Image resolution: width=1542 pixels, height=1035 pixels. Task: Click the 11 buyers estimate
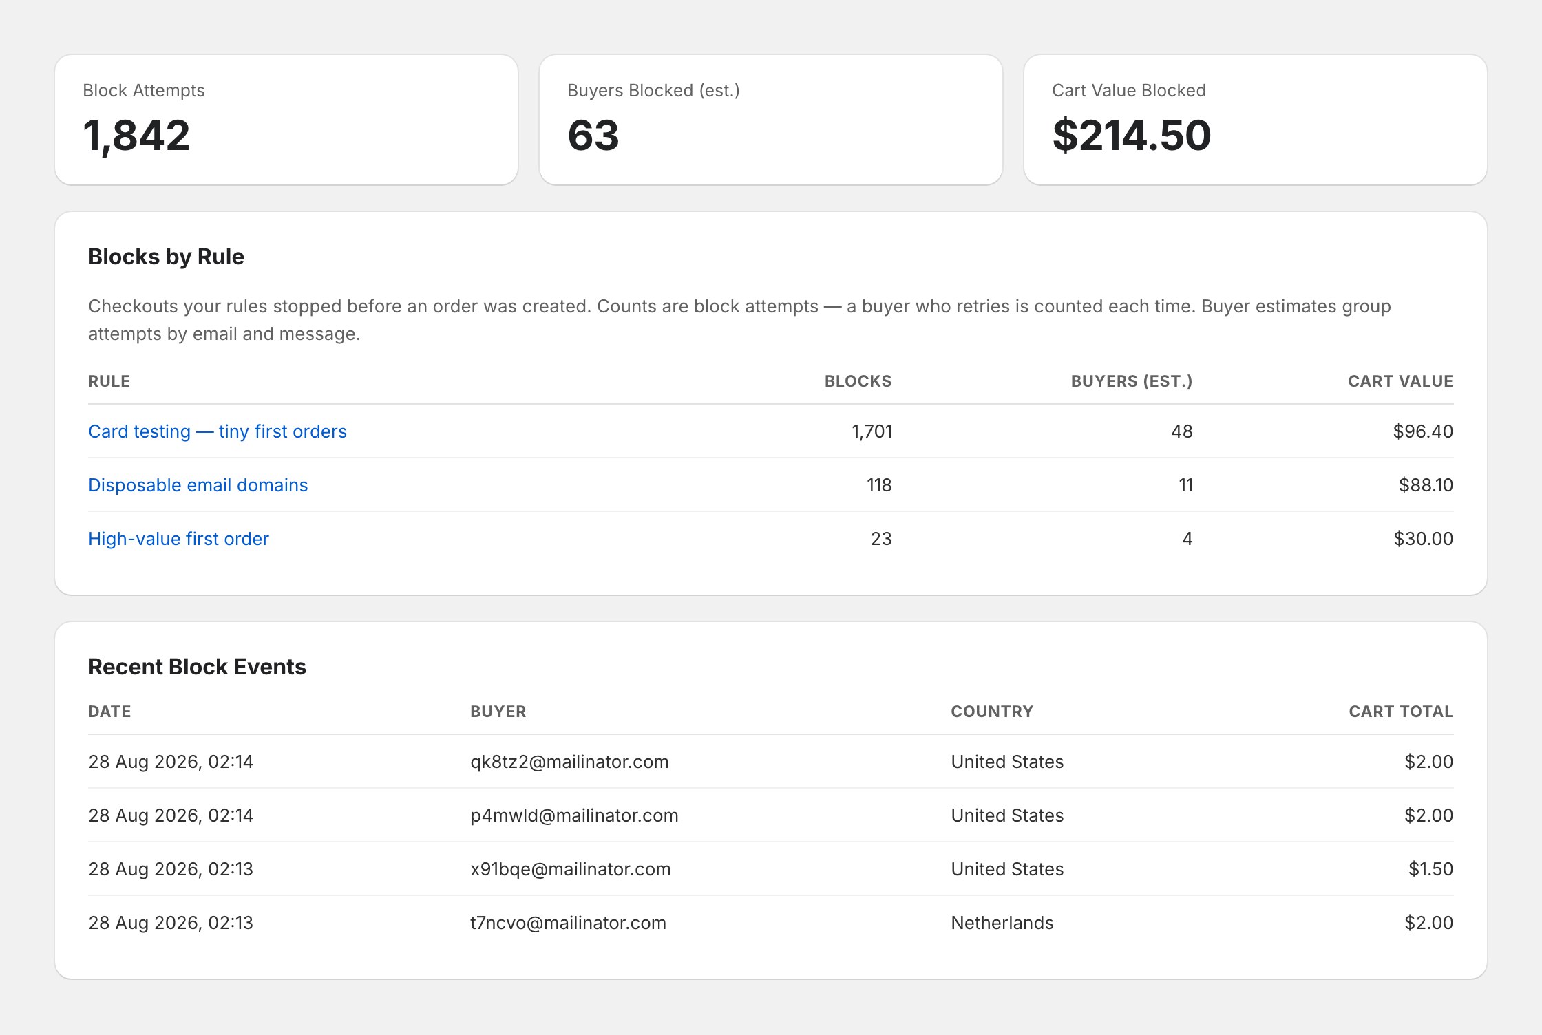click(x=1185, y=485)
